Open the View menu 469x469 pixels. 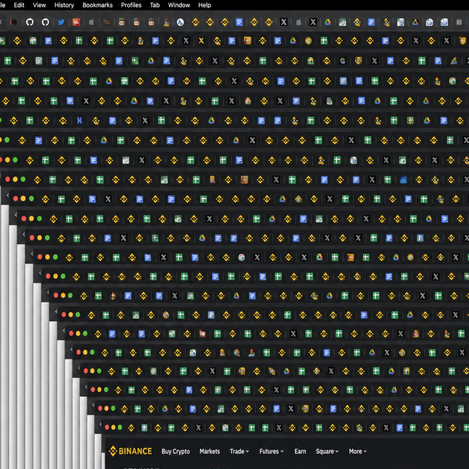coord(39,5)
